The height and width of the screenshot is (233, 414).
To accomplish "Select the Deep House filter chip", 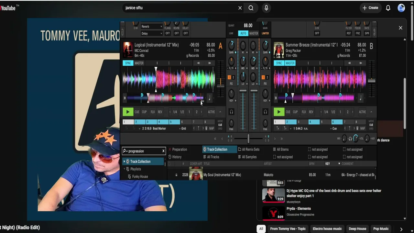I will click(x=357, y=229).
